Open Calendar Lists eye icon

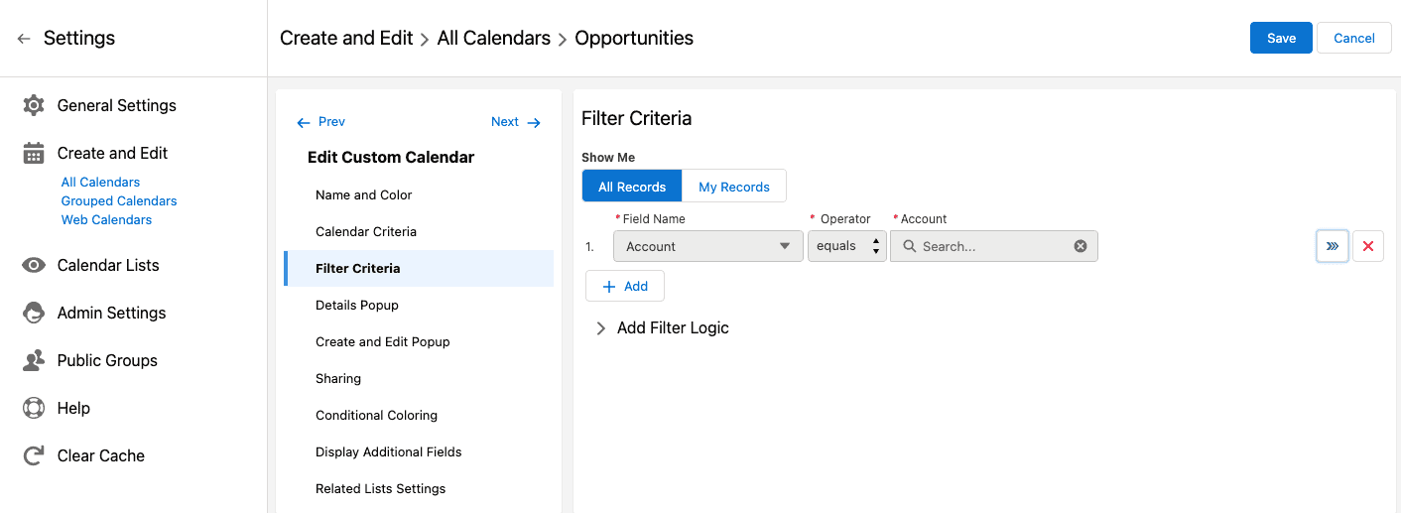(x=34, y=265)
